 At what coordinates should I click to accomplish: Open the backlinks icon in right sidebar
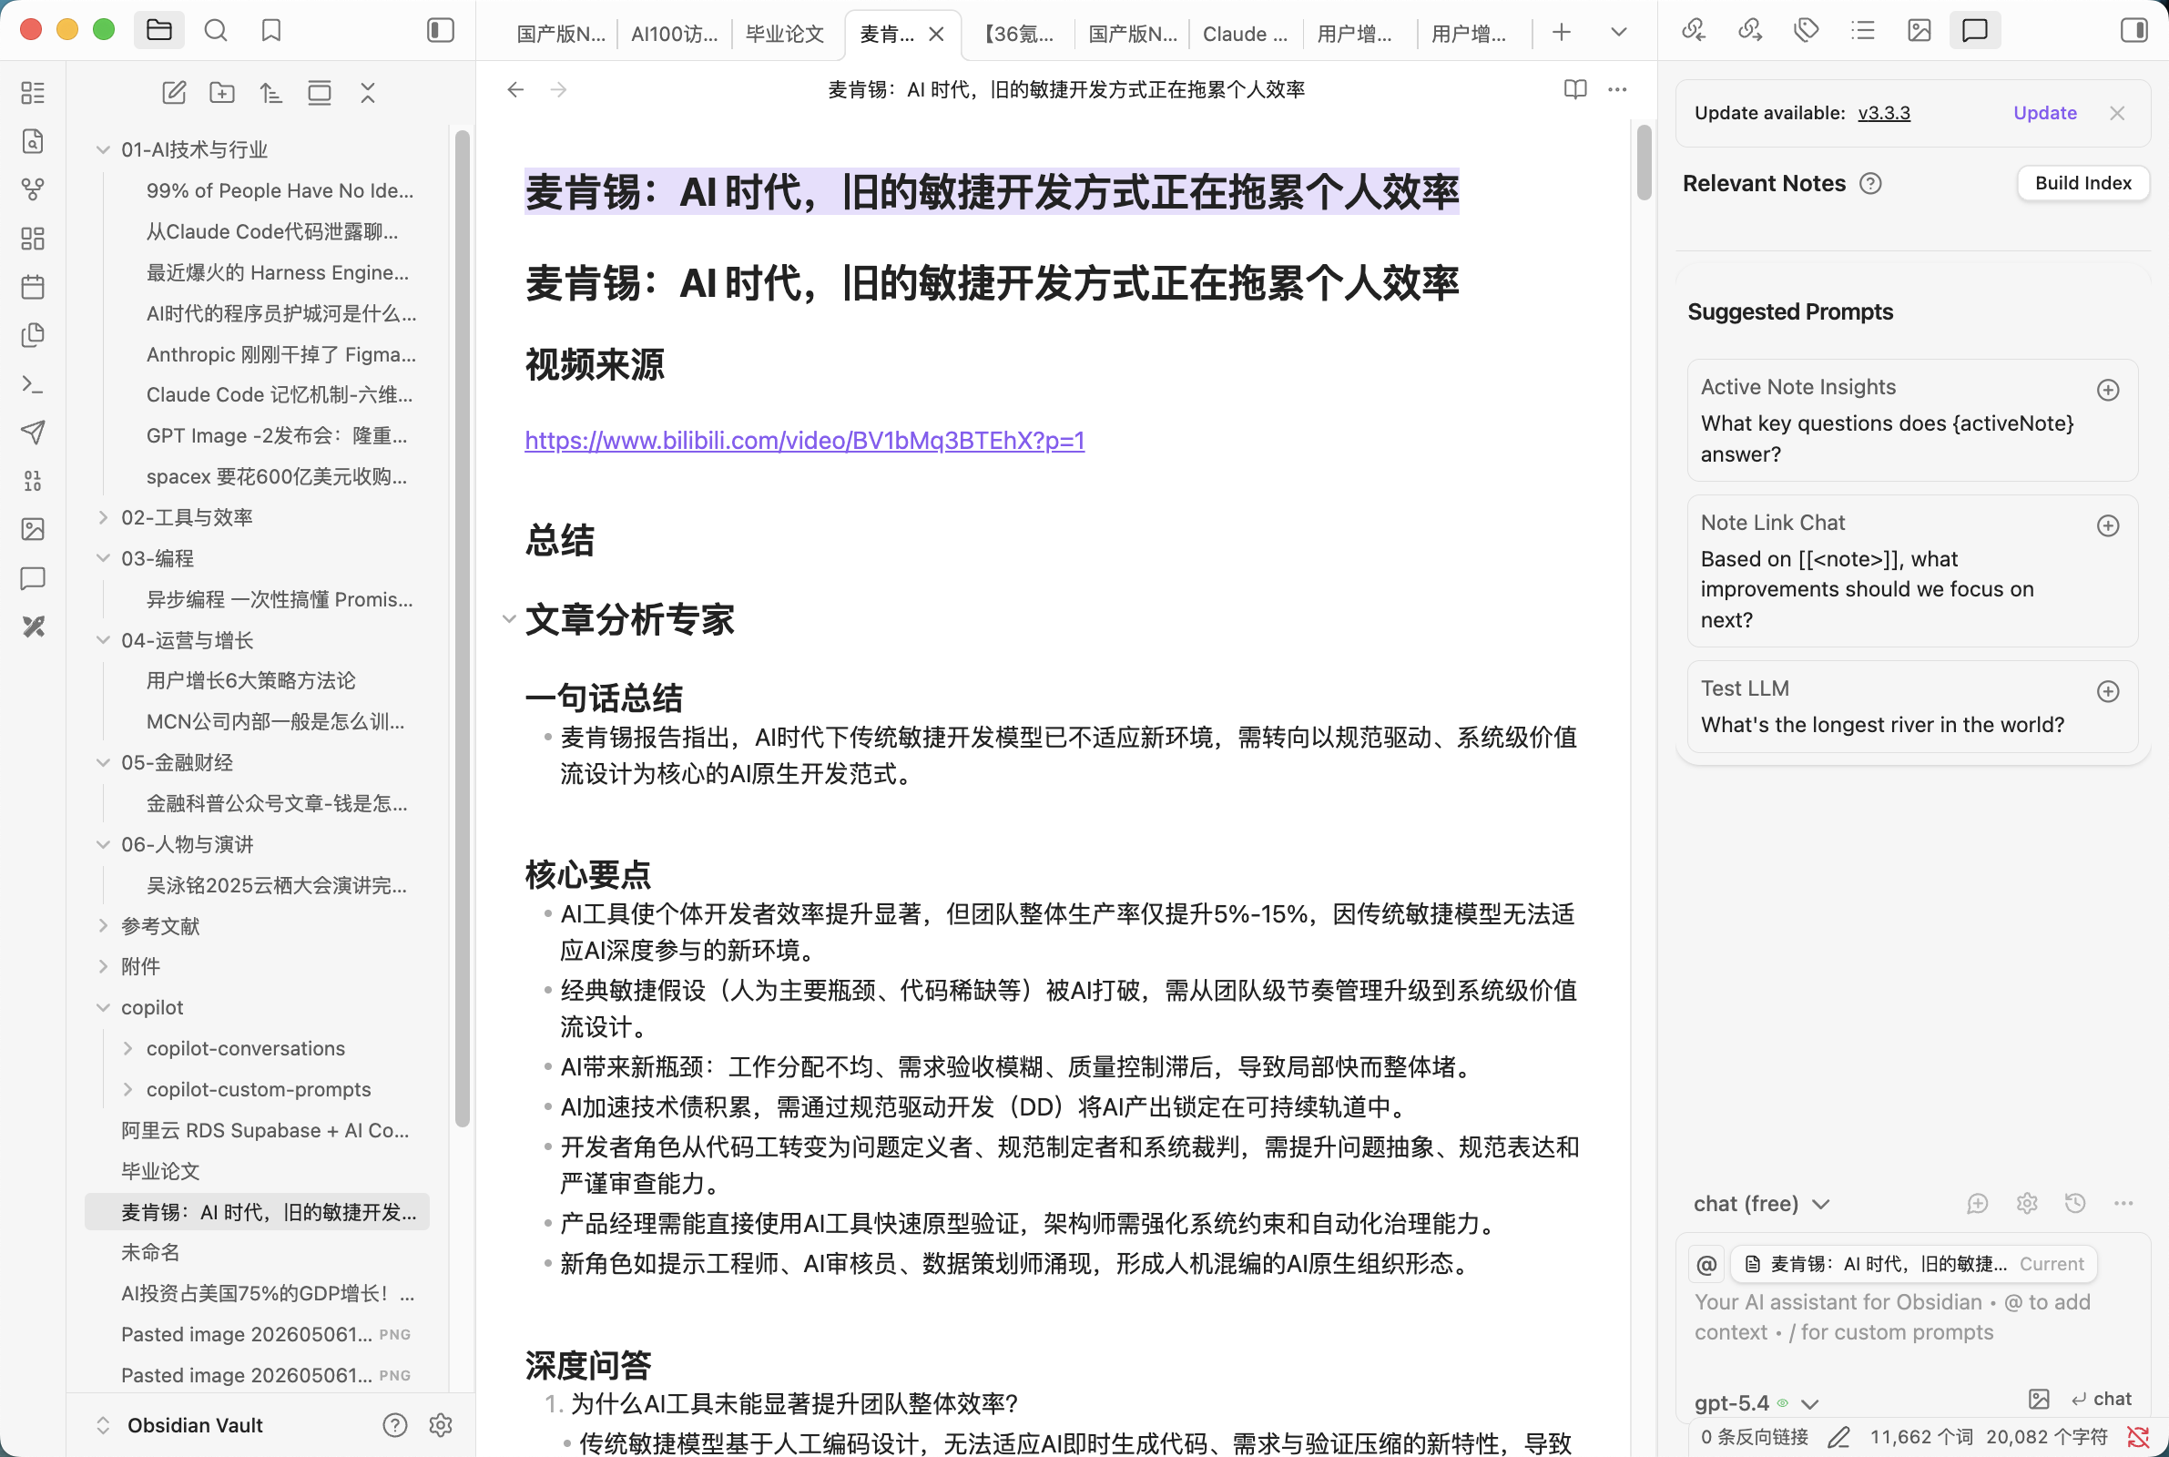click(1694, 31)
